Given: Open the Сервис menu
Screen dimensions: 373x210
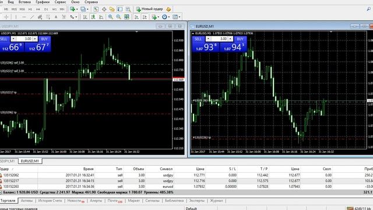Looking at the screenshot, I should [61, 2].
